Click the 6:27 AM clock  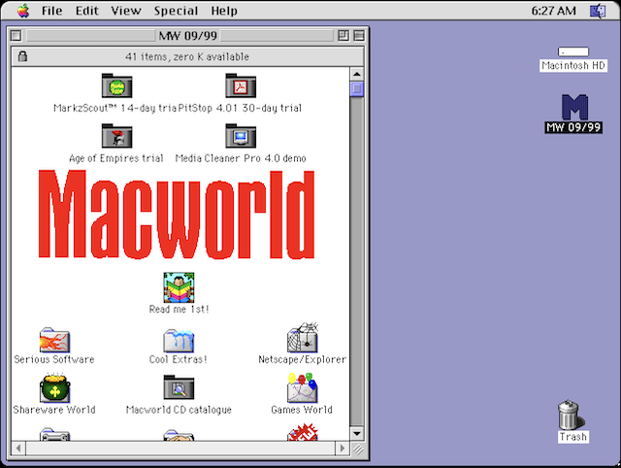(x=553, y=11)
